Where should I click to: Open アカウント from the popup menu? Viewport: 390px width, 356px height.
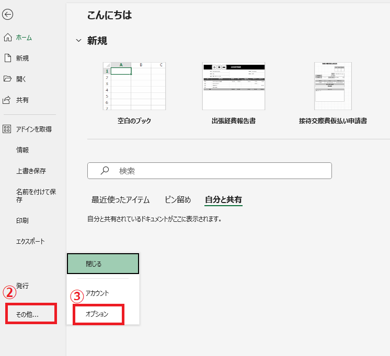coord(97,293)
